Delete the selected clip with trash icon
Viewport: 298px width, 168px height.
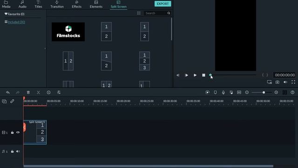(28, 92)
